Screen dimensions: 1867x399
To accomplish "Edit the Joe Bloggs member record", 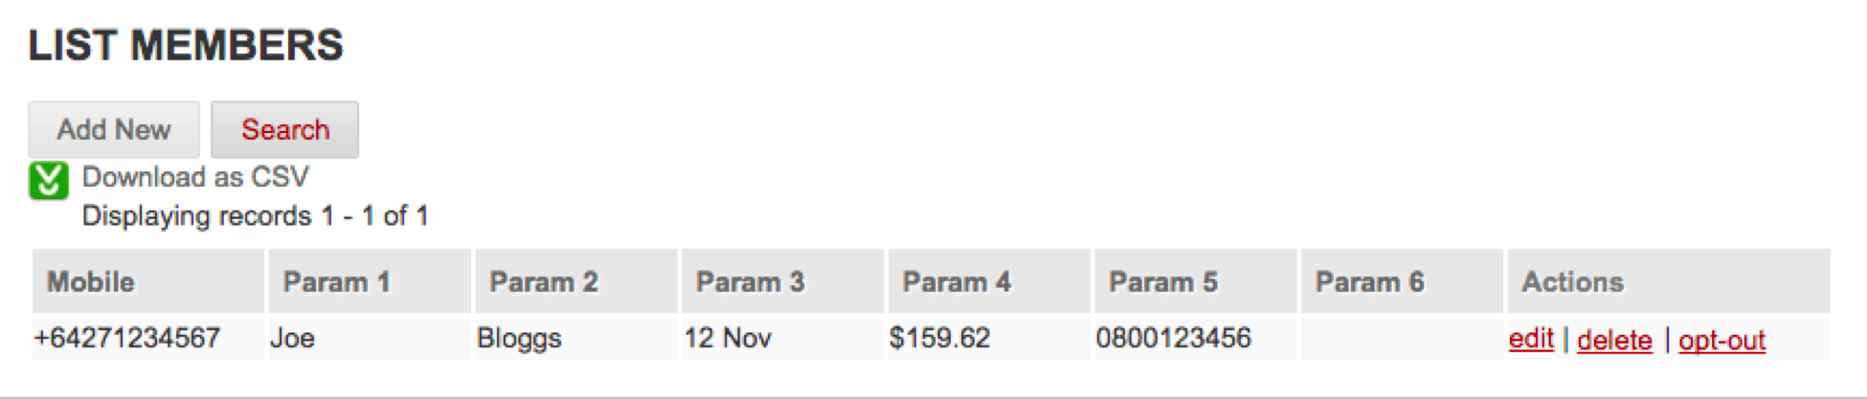I will click(x=1530, y=339).
